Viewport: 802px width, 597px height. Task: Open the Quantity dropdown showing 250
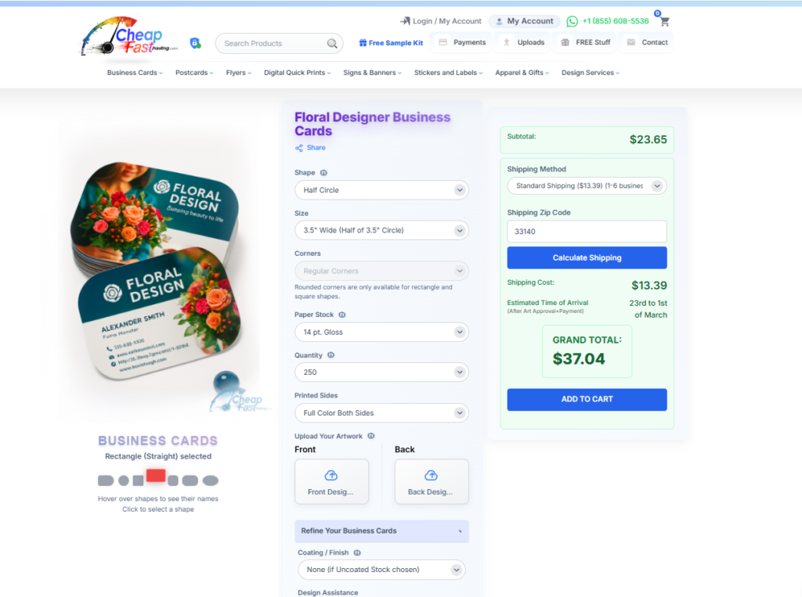click(381, 372)
